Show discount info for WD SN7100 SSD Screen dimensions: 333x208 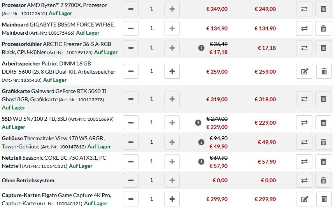click(x=198, y=123)
